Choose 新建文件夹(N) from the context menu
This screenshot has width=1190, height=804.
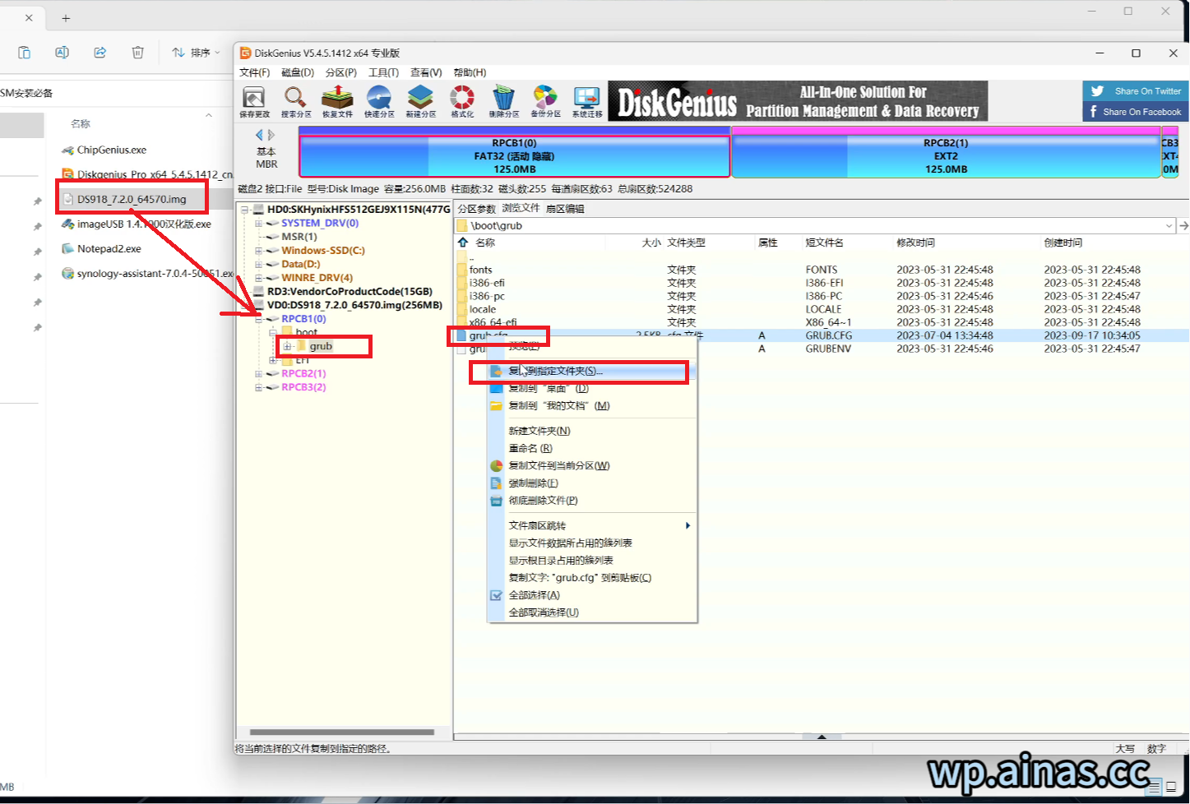[592, 431]
